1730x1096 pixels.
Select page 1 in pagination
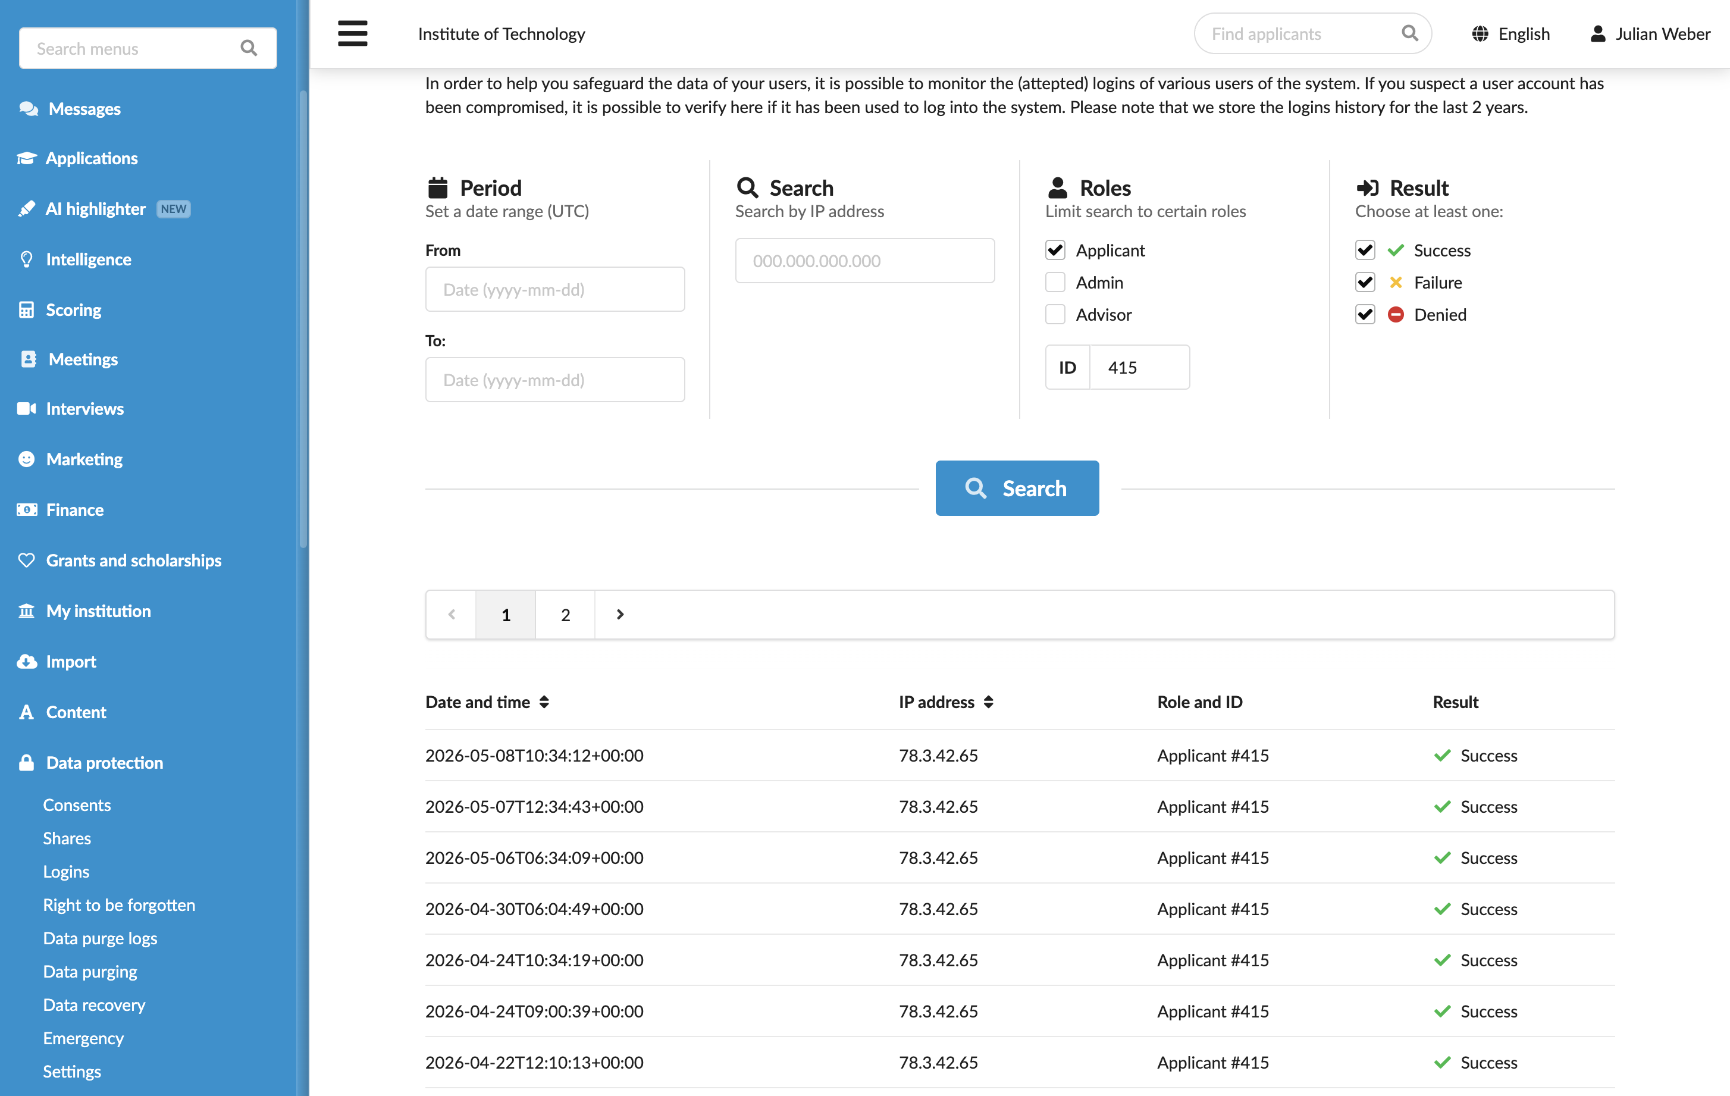506,615
